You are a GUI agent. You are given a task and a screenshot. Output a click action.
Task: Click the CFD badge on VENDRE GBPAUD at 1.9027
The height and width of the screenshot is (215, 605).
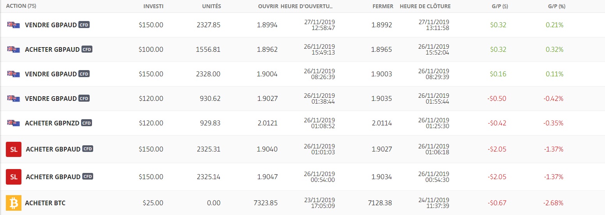[84, 99]
